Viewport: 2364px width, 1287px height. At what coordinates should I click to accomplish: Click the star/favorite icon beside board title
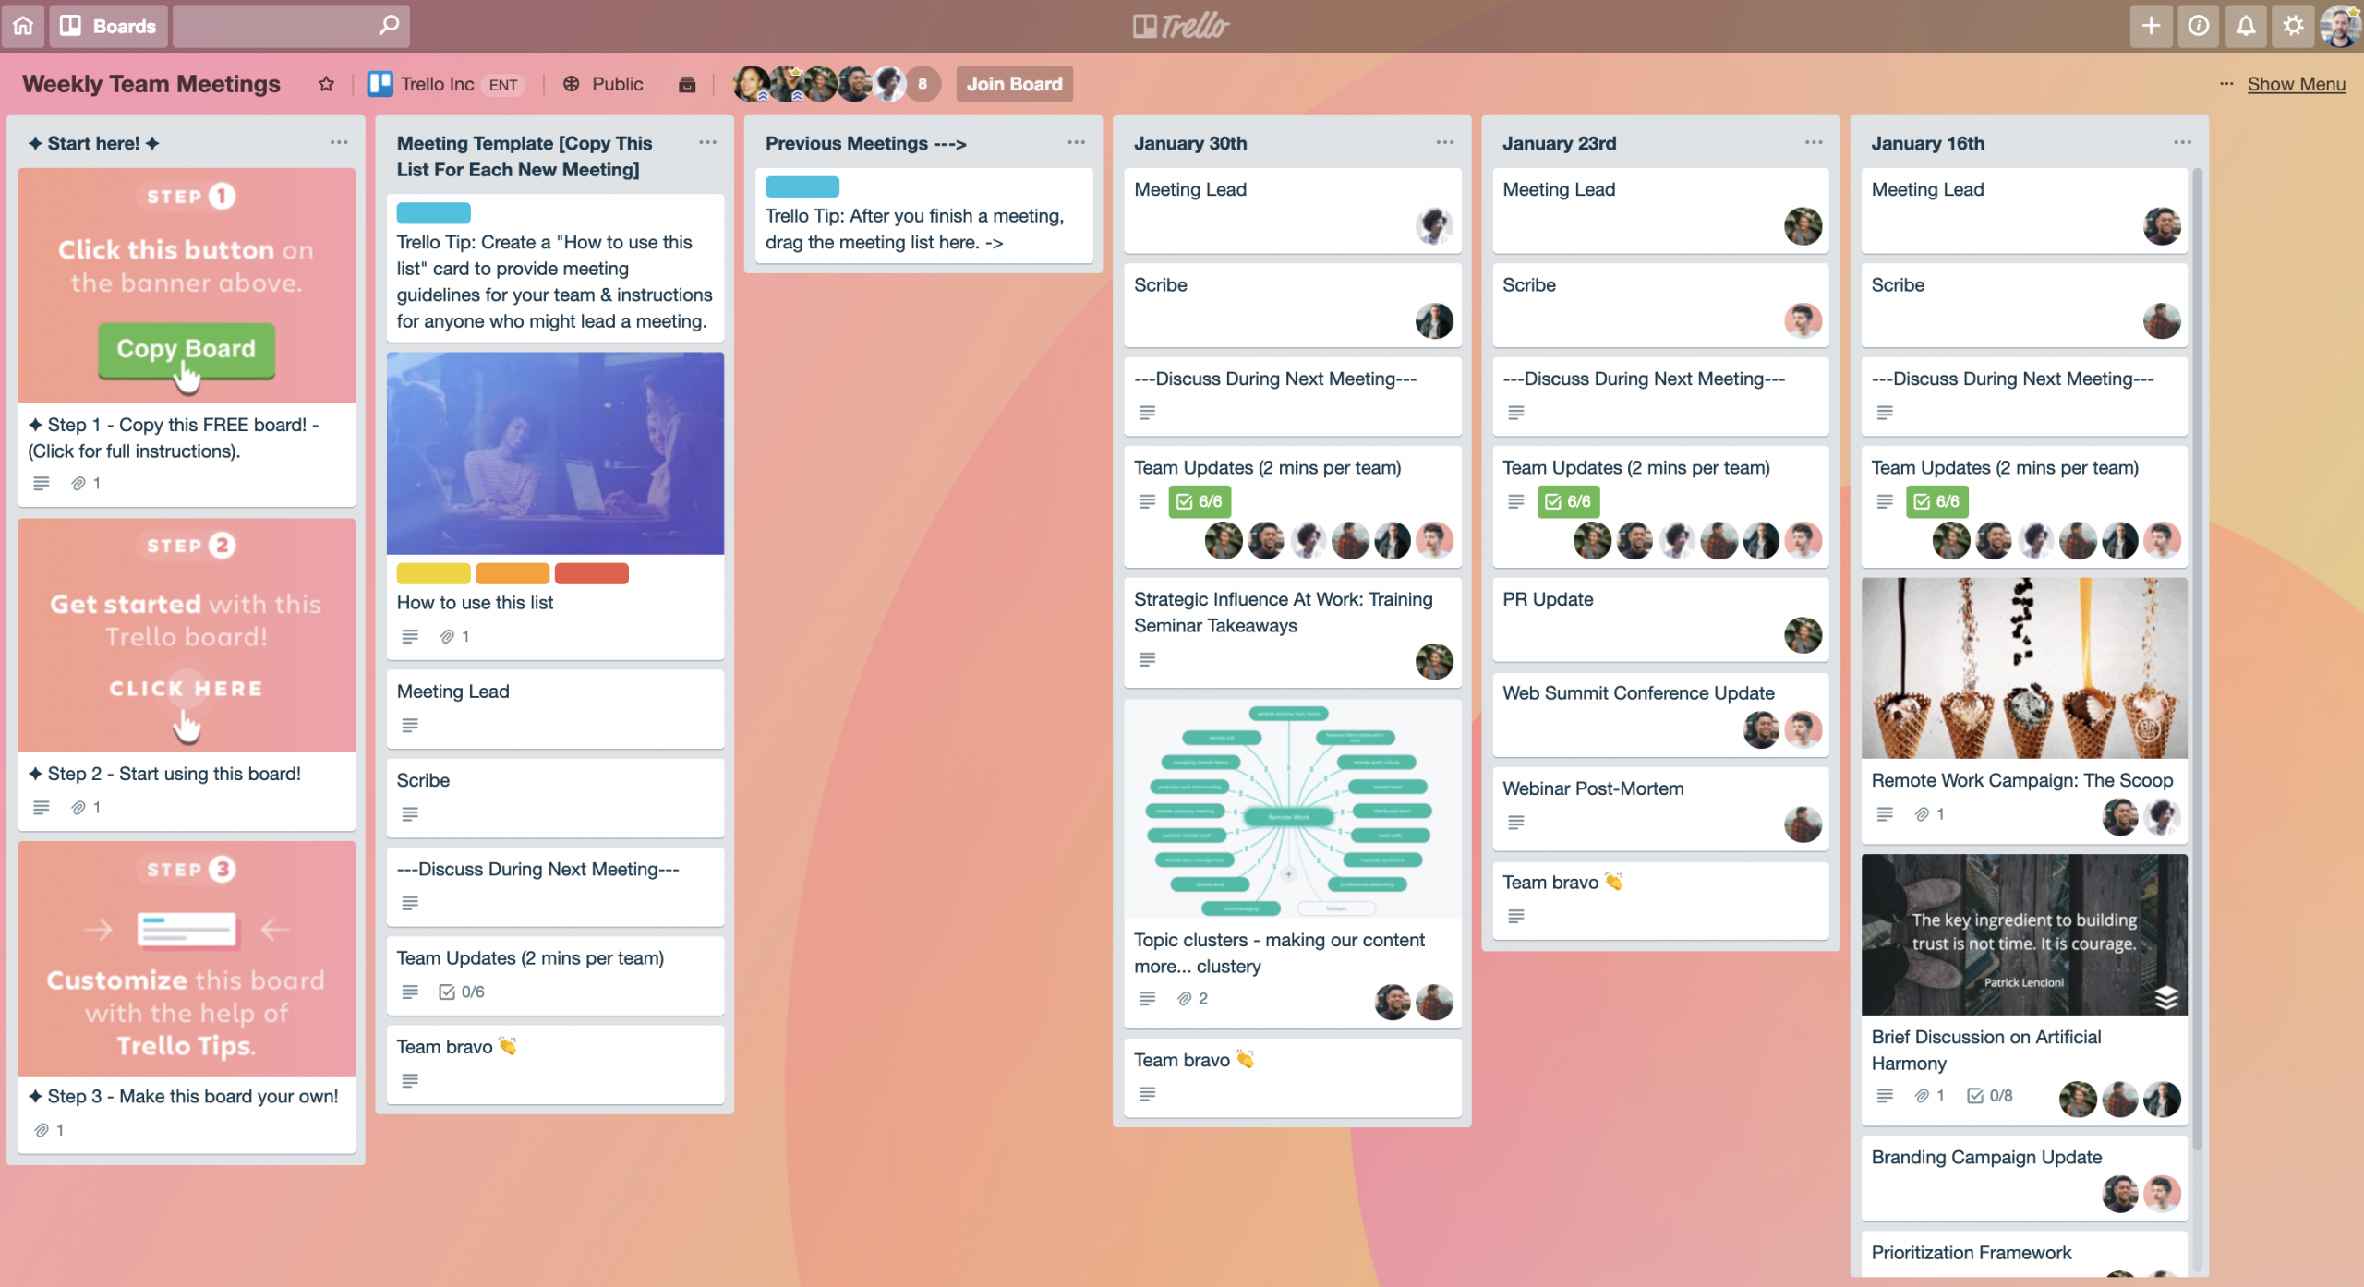[x=325, y=84]
